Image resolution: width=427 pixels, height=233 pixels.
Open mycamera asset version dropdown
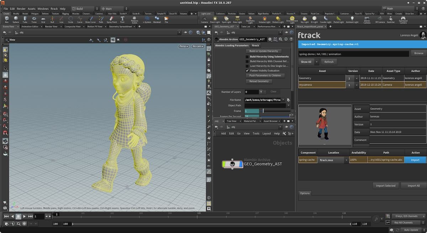tap(353, 85)
